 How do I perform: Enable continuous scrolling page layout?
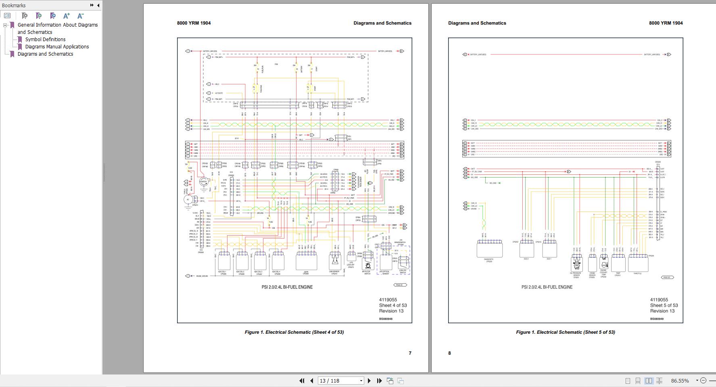pyautogui.click(x=638, y=381)
